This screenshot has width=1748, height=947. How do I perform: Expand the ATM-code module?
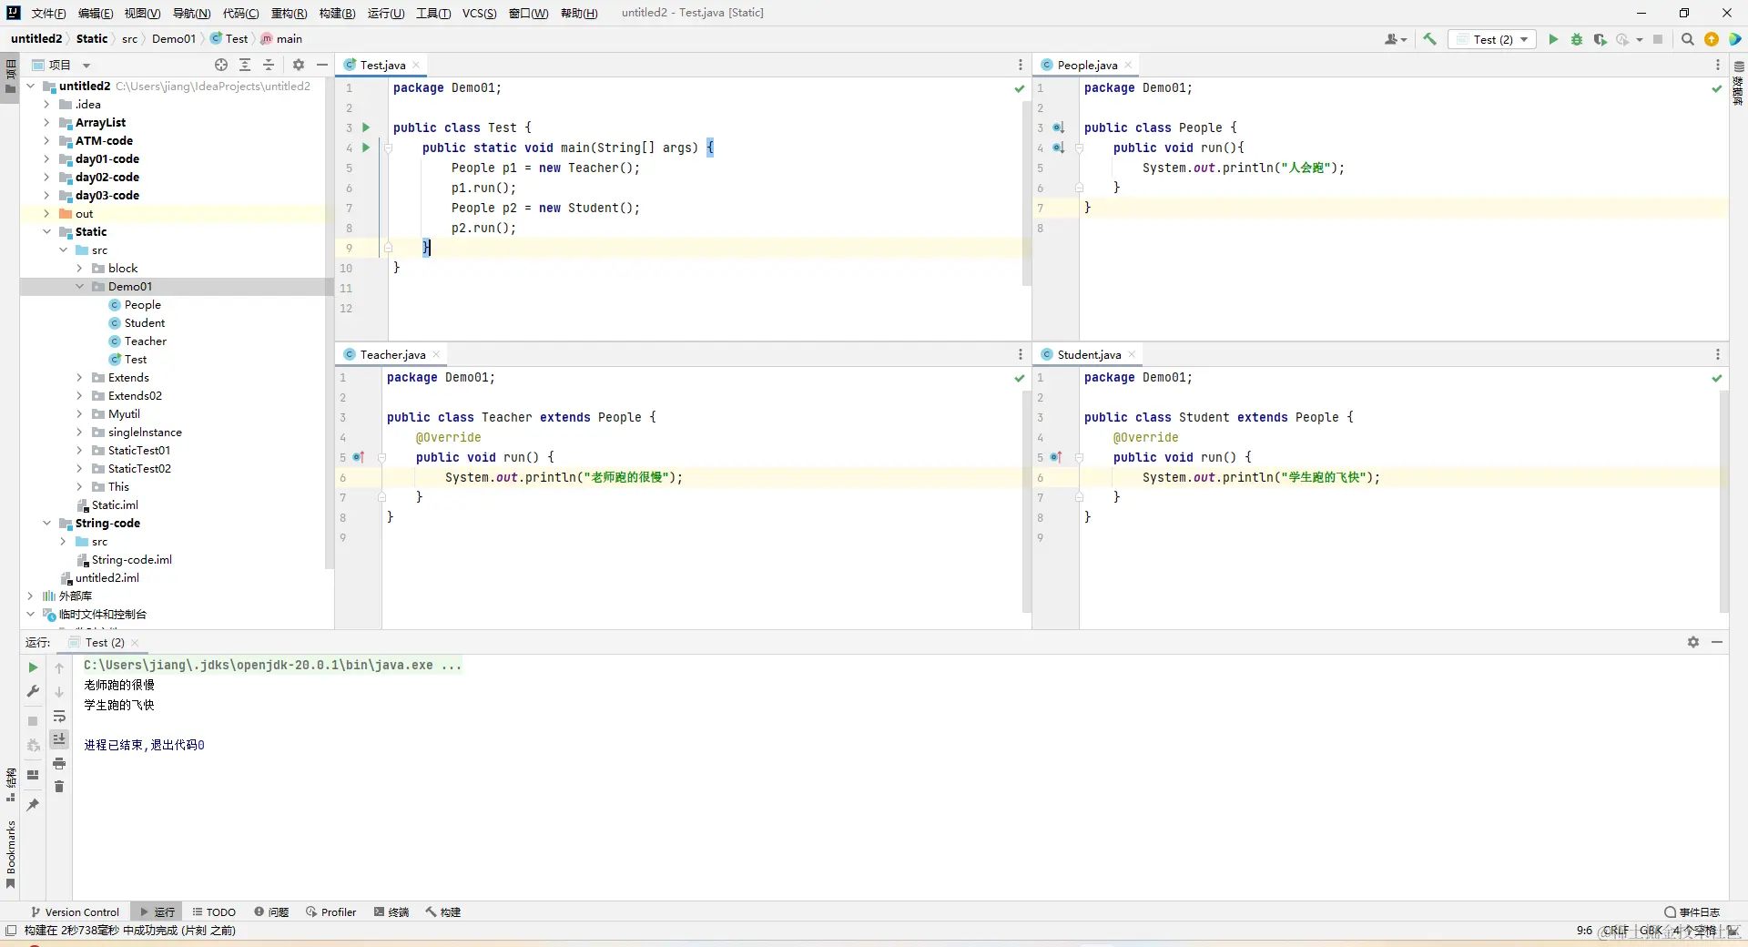pos(46,140)
